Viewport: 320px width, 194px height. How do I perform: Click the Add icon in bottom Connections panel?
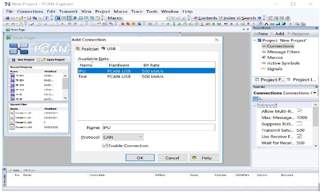click(10, 170)
